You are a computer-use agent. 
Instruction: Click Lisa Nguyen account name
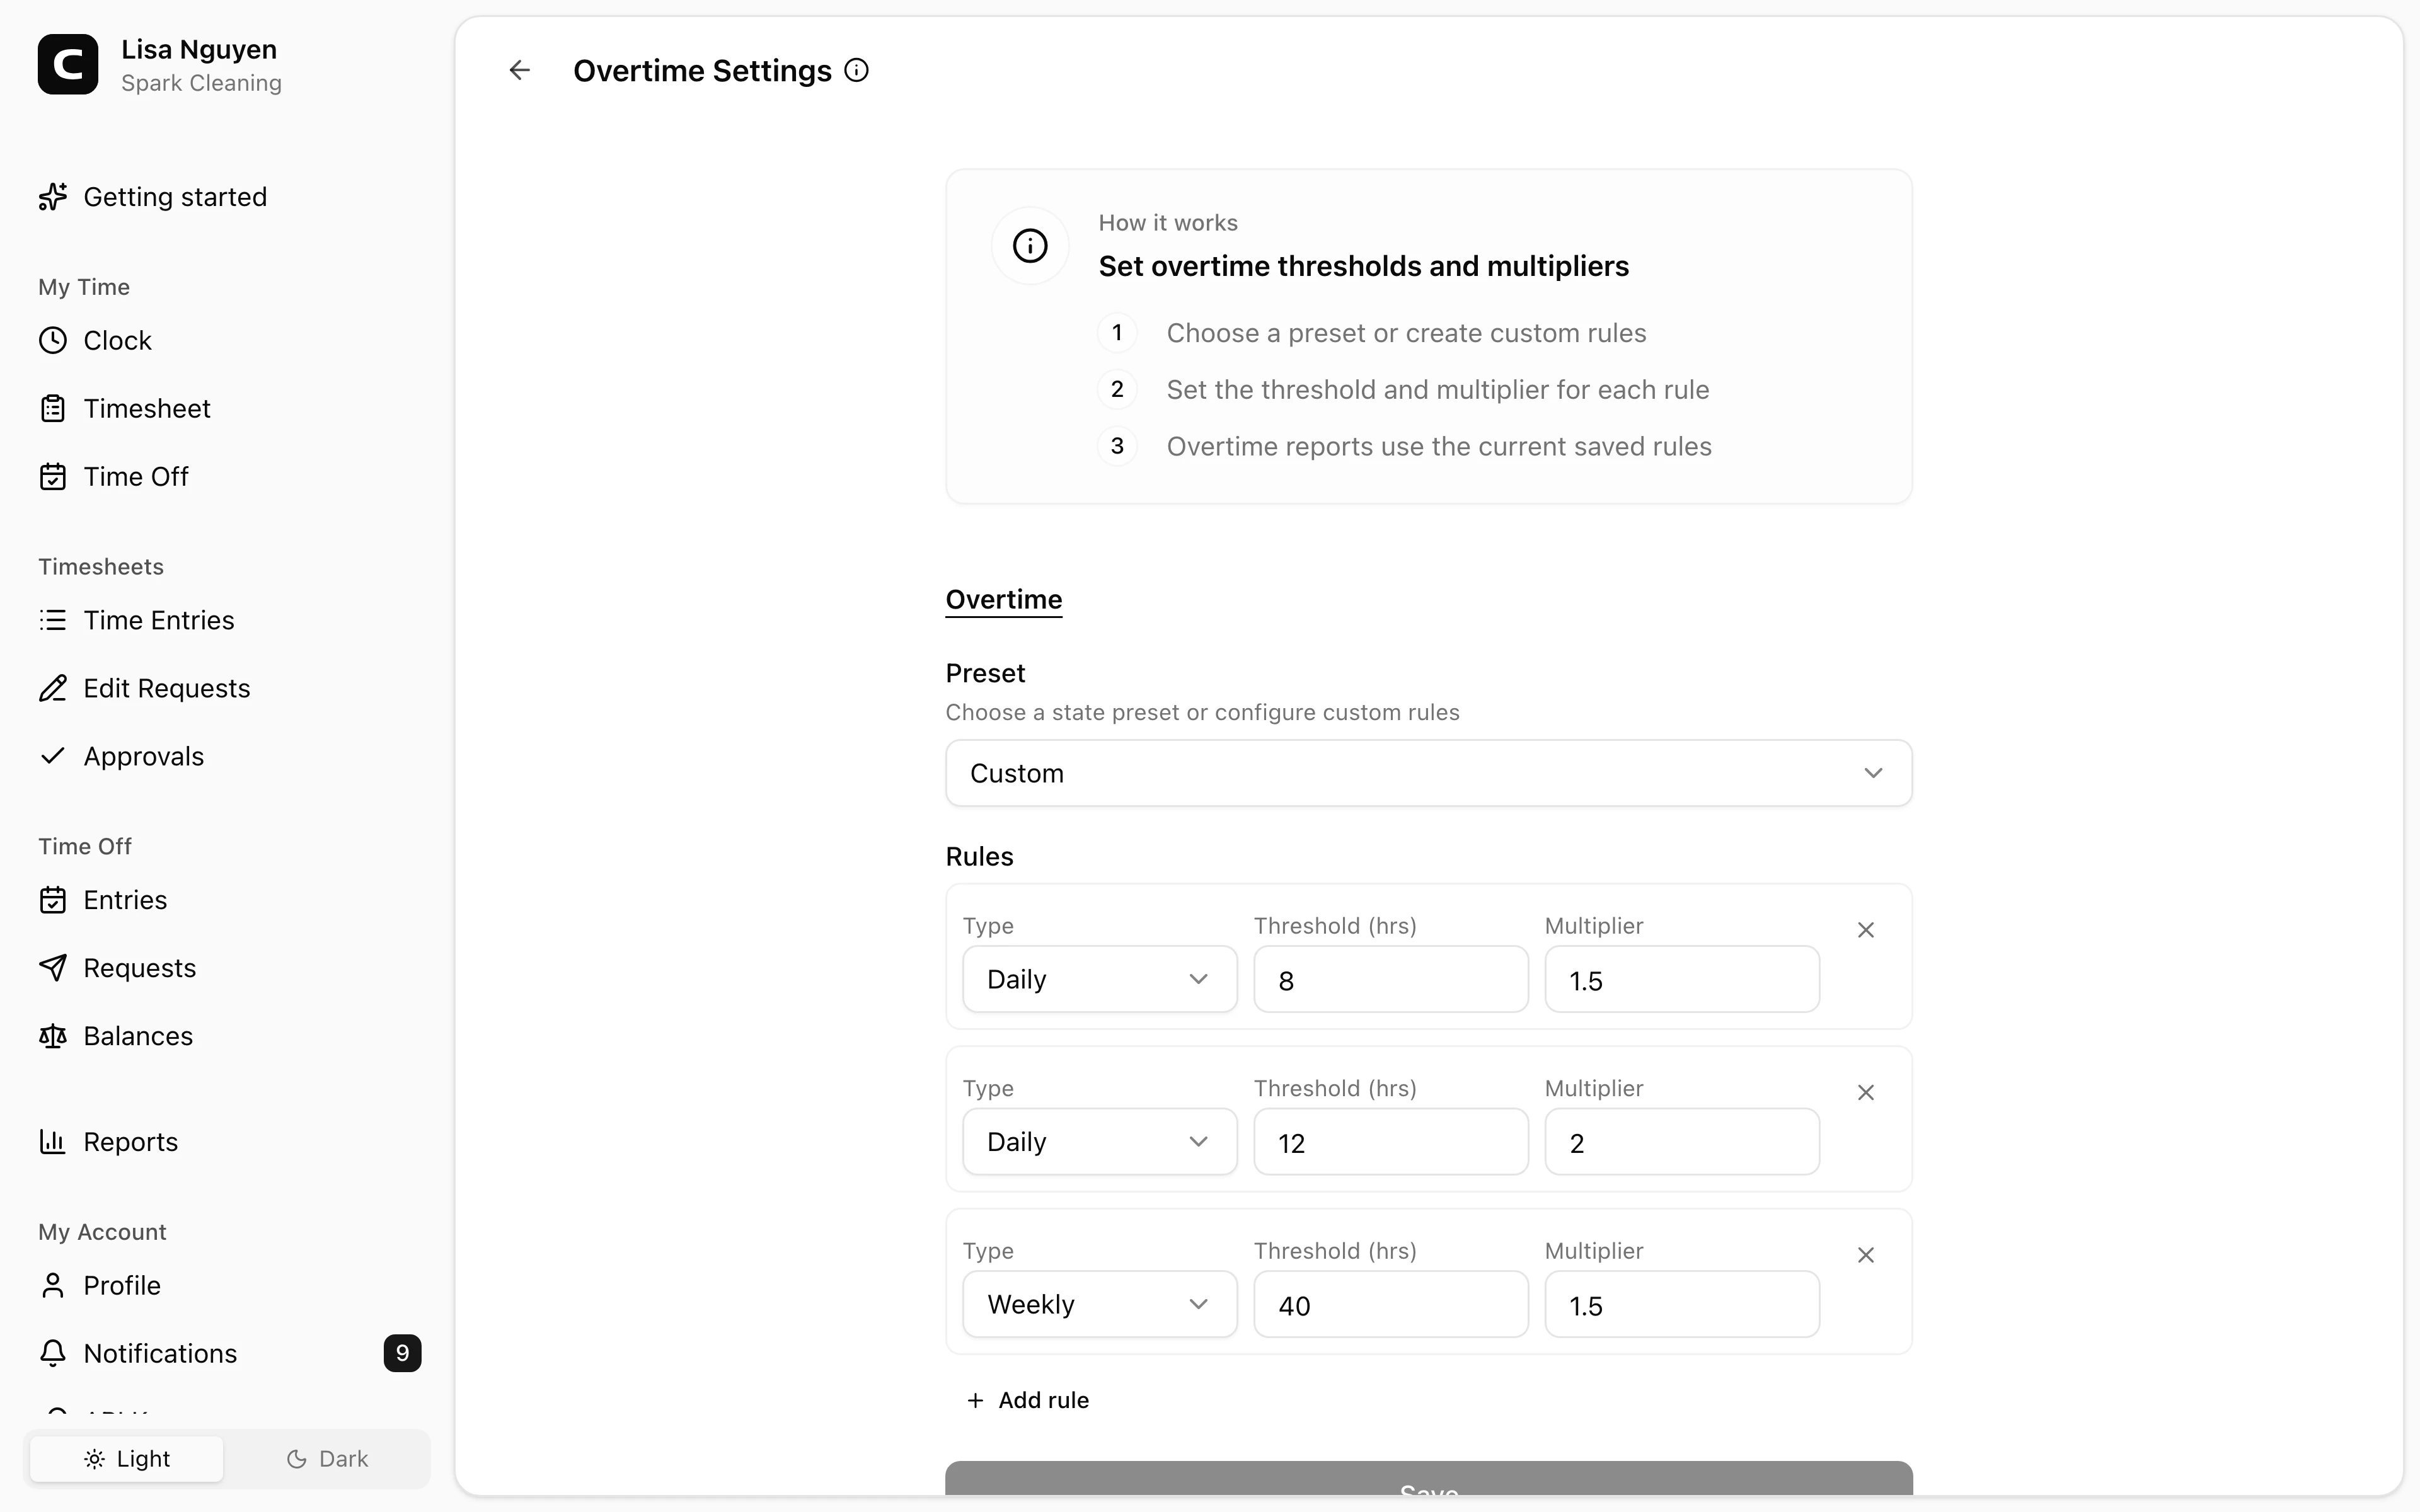(x=199, y=49)
